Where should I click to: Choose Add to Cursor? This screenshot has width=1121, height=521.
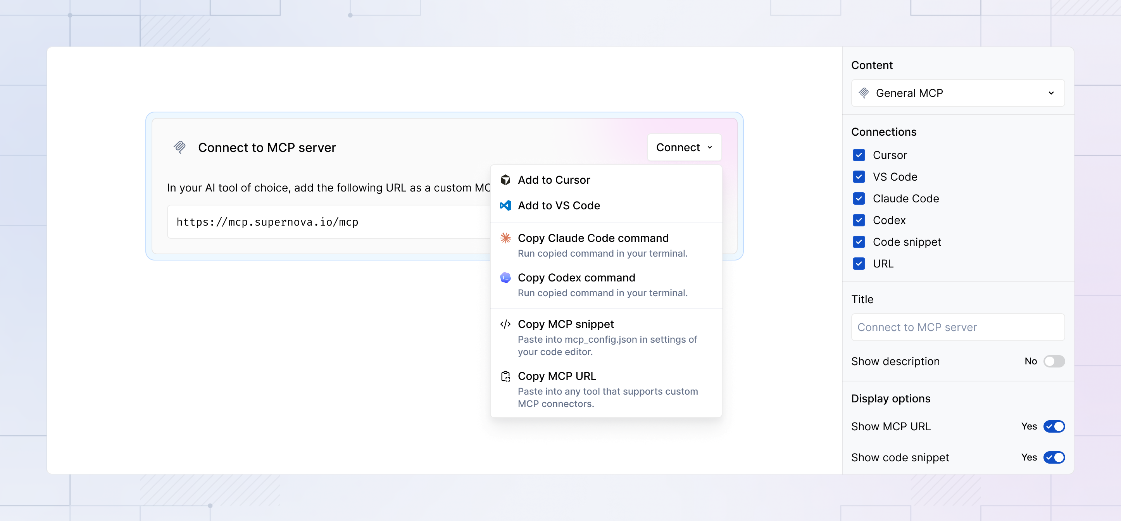point(606,180)
